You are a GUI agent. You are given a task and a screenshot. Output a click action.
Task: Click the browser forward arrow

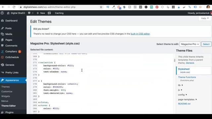pyautogui.click(x=9, y=7)
